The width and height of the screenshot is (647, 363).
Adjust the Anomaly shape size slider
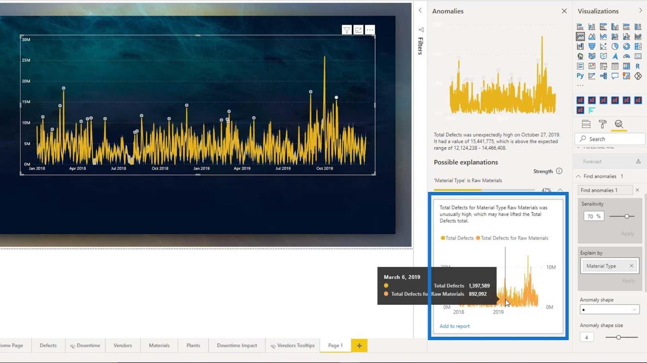618,337
